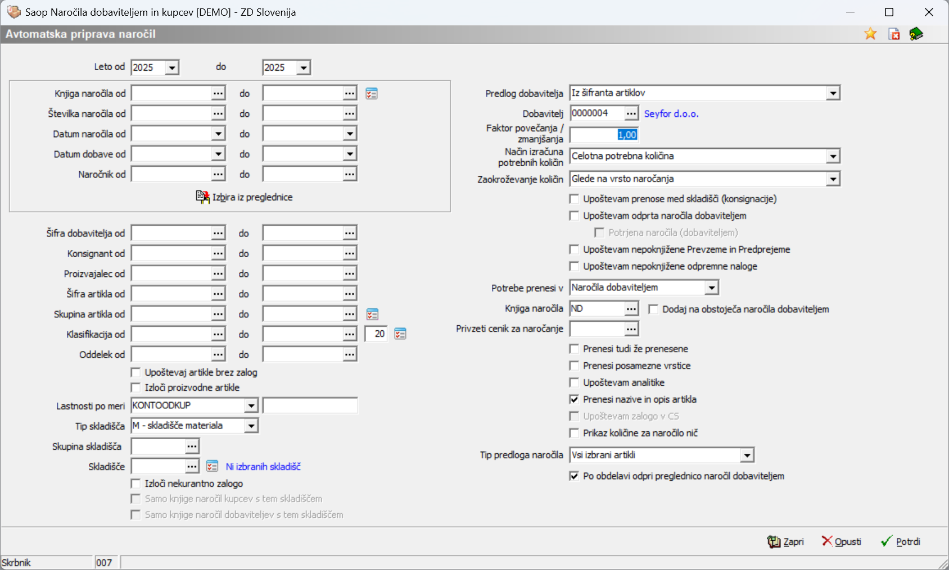Expand Potrebe prenesi v dropdown

coord(712,288)
